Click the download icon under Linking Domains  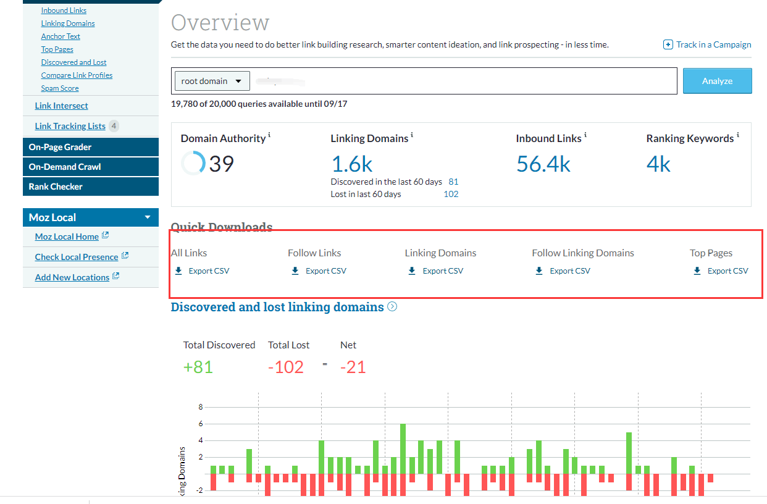pos(412,271)
